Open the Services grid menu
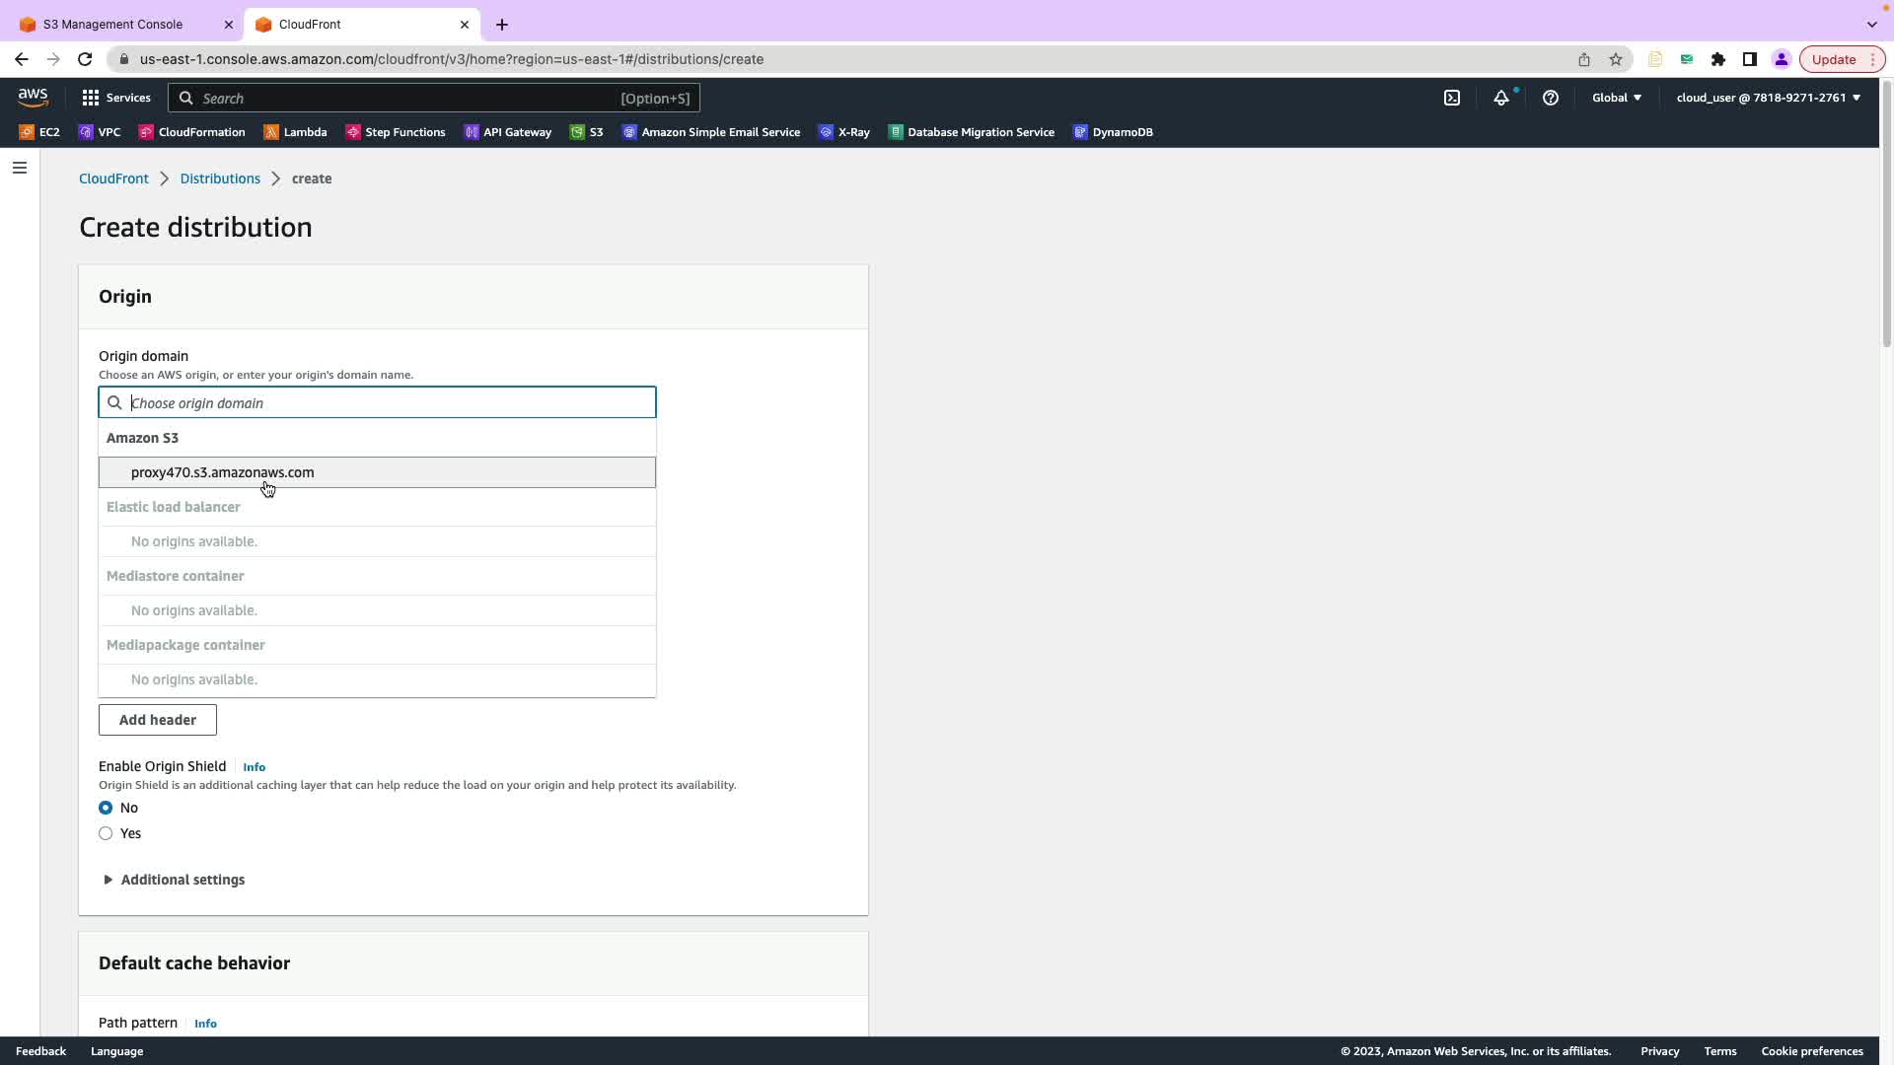Viewport: 1894px width, 1065px height. [x=115, y=98]
